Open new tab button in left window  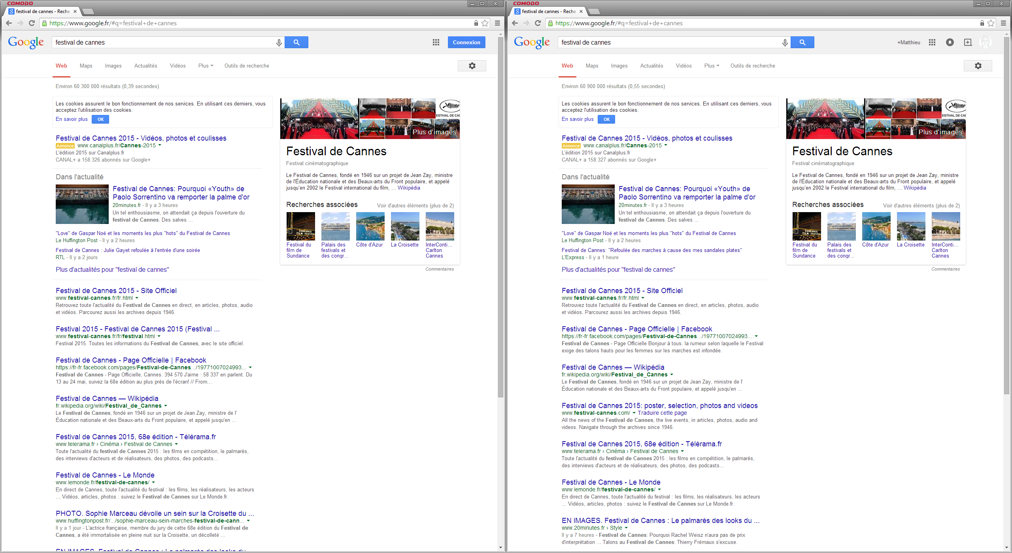[x=88, y=11]
